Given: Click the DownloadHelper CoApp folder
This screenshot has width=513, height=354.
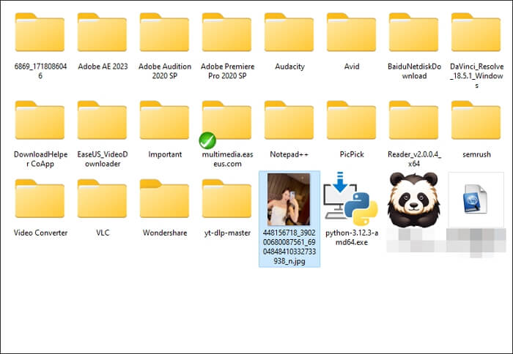Looking at the screenshot, I should pos(40,121).
